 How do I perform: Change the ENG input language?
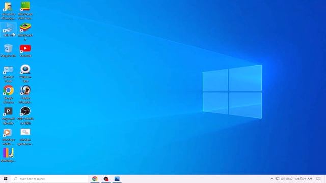[289, 179]
